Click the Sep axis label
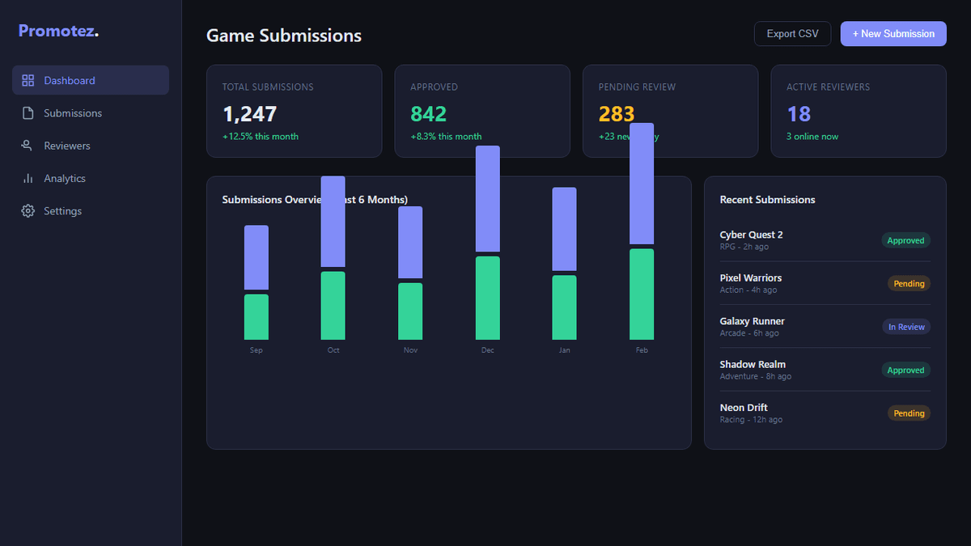Viewport: 971px width, 546px height. point(257,350)
